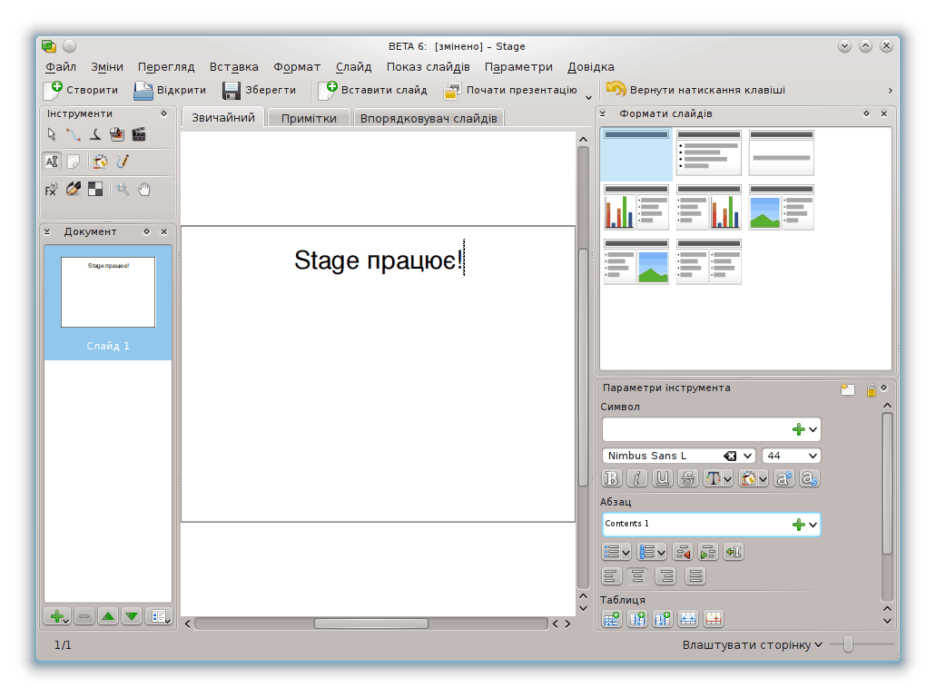This screenshot has height=697, width=936.
Task: Toggle bold text formatting
Action: pos(612,478)
